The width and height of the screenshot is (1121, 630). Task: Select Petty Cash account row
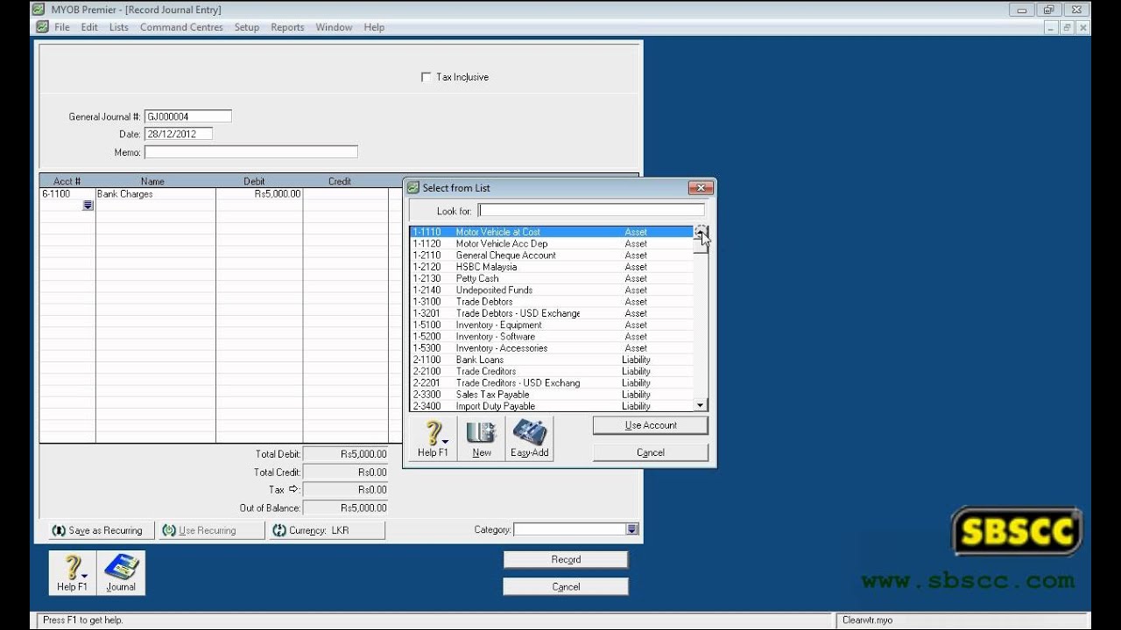point(552,278)
